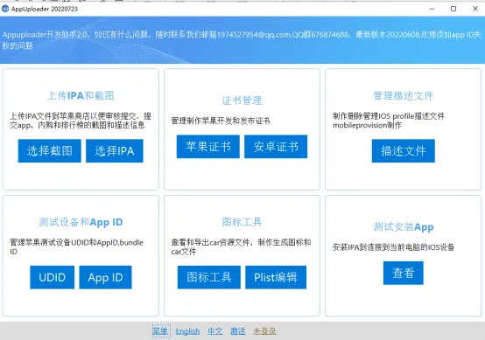485x340 pixels.
Task: Maximize the AppUploader window
Action: pyautogui.click(x=453, y=9)
